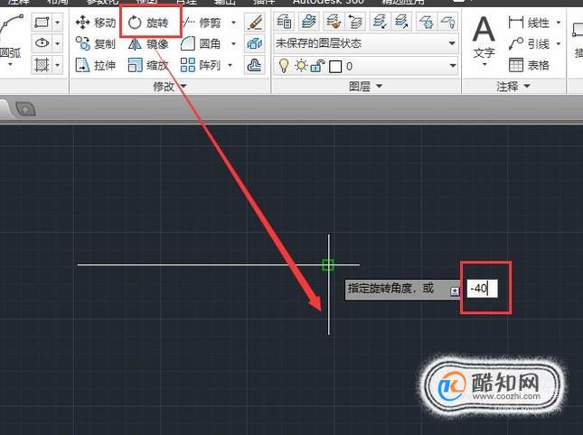583x435 pixels.
Task: Expand the Array (阵列) dropdown arrow
Action: 230,65
